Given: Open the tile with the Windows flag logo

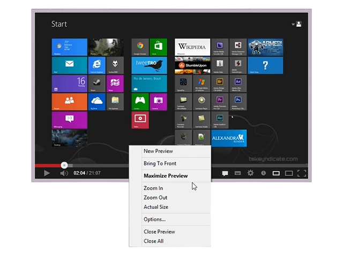Looking at the screenshot, I should [x=202, y=84].
